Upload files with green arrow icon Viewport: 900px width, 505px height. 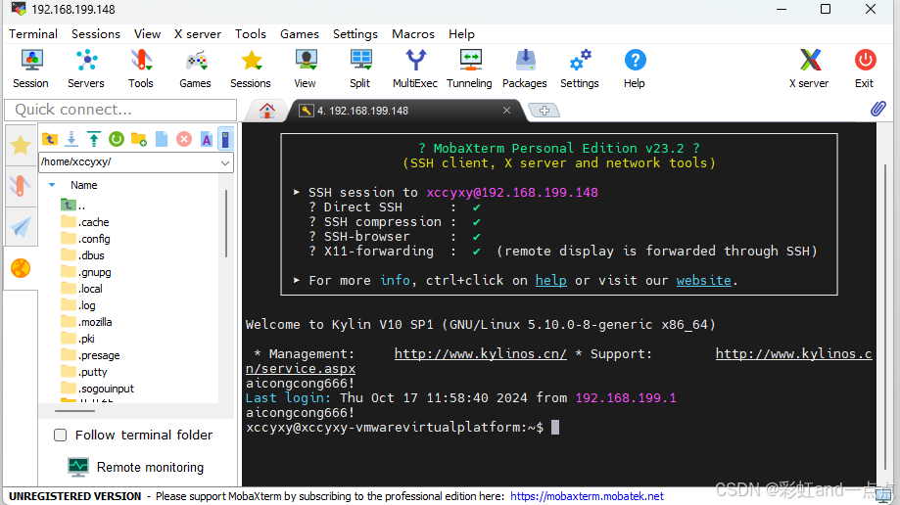coord(94,139)
